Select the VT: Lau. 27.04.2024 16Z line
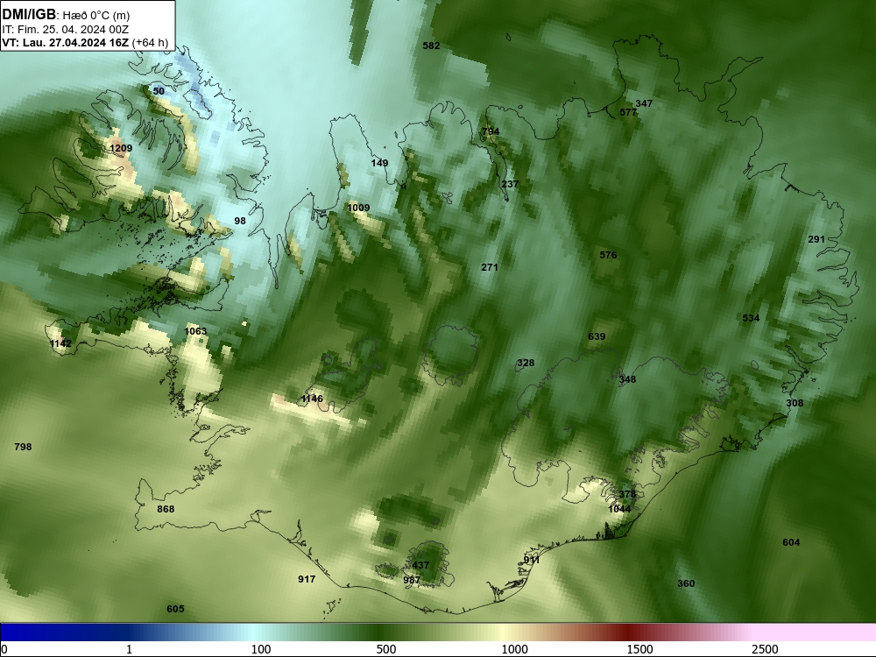This screenshot has height=657, width=876. tap(65, 43)
